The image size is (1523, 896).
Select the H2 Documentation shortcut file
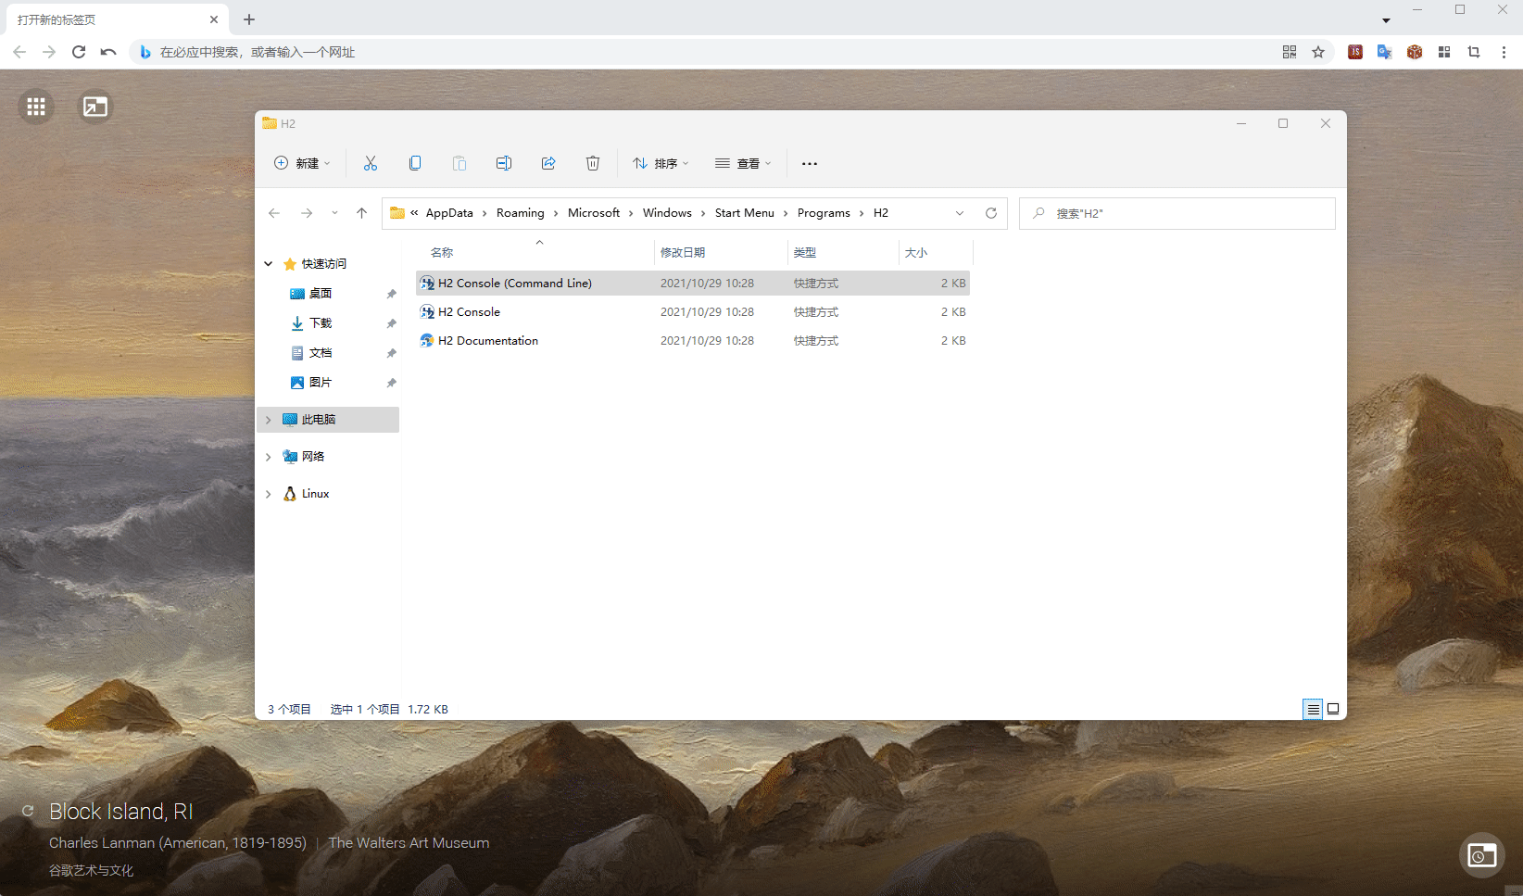point(693,341)
